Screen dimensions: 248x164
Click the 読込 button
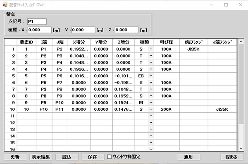(67, 157)
